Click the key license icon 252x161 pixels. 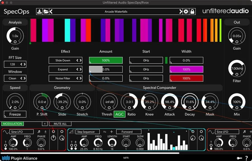point(239,158)
